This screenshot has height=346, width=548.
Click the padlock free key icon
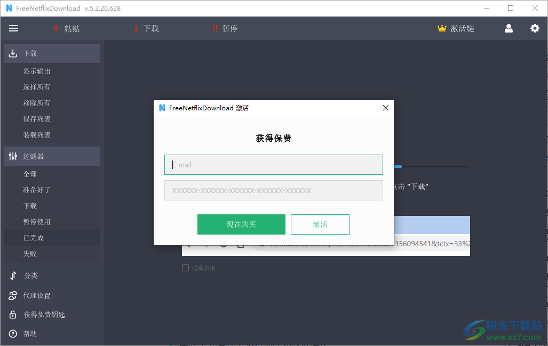pos(13,315)
